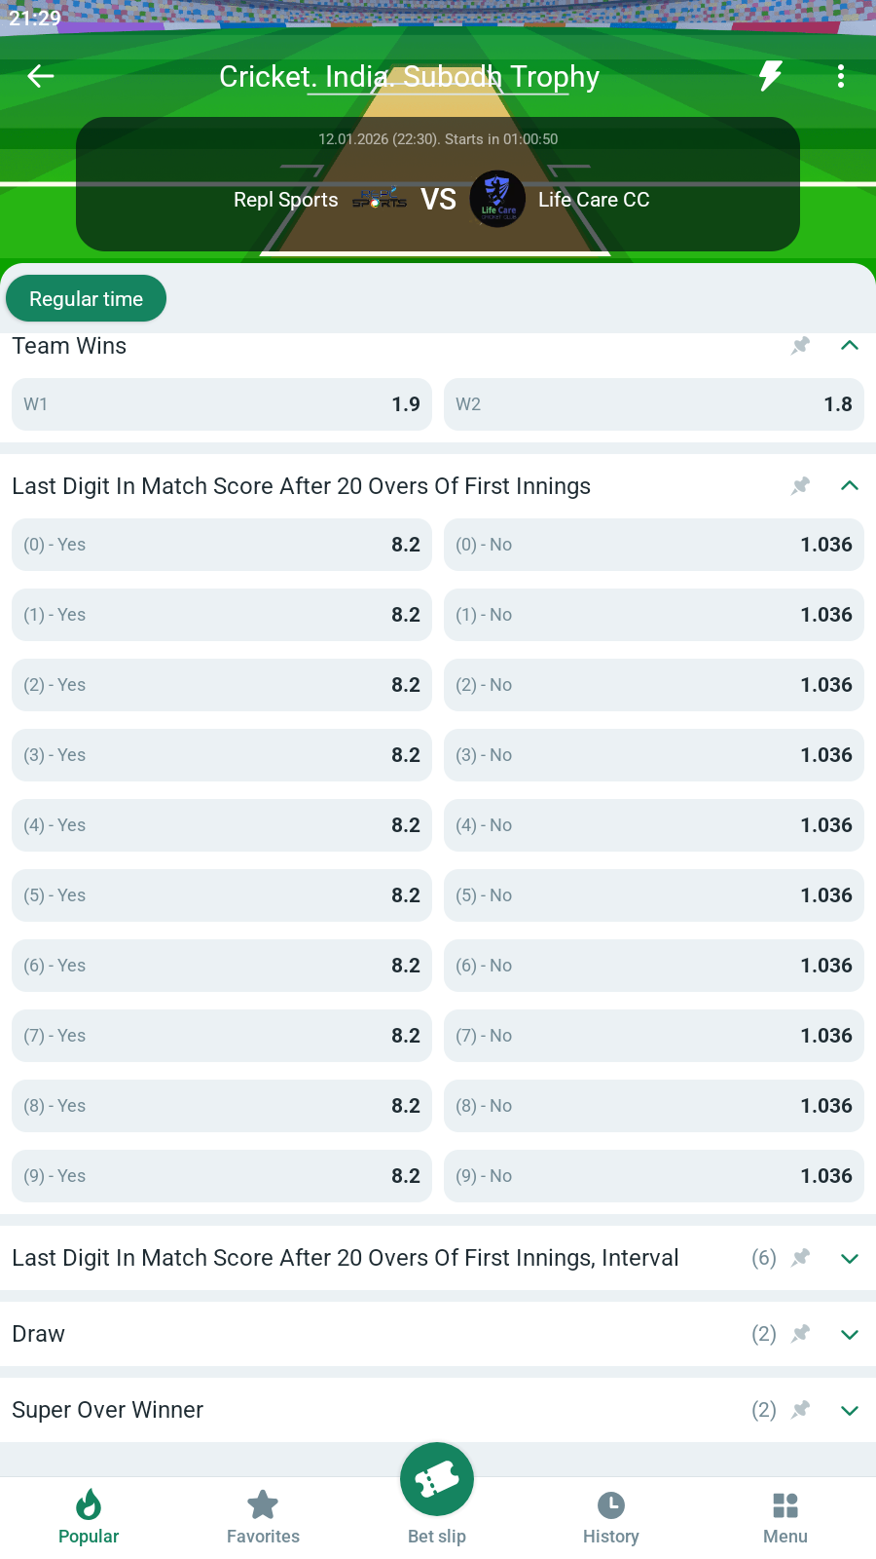Pick the (9) - No odds 1.036

654,1176
